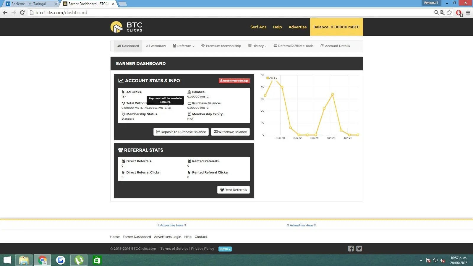
Task: Open the footer Help link
Action: point(188,237)
